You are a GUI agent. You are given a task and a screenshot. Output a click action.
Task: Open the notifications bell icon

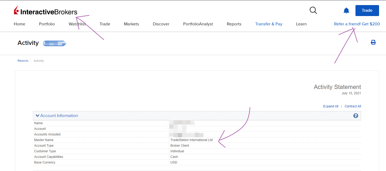tap(346, 11)
